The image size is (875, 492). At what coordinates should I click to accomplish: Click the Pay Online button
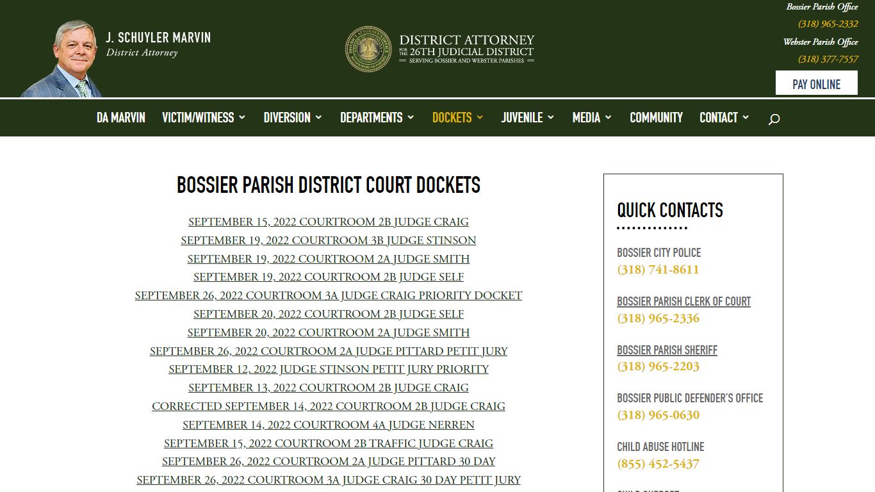817,83
